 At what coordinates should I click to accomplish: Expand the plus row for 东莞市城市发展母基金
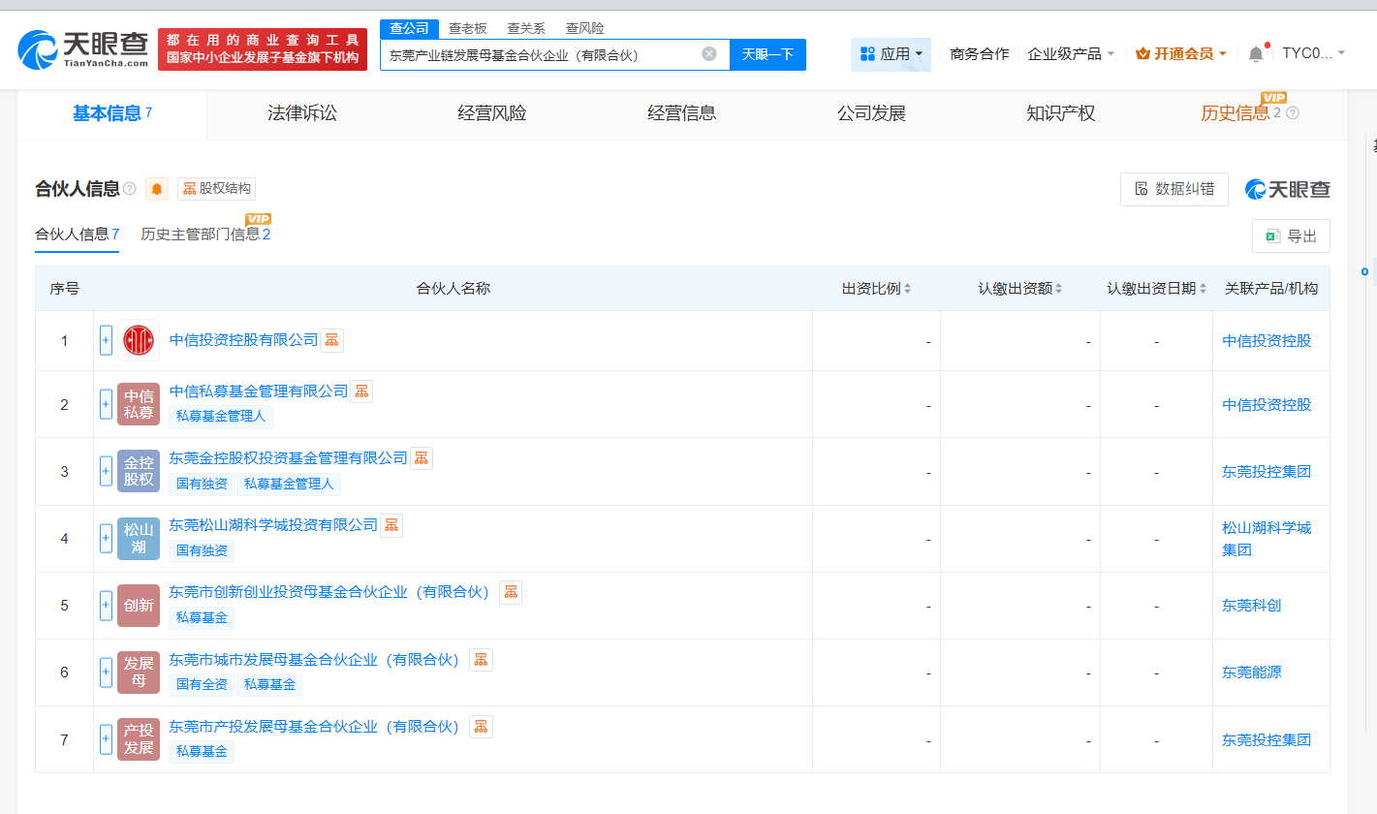(106, 673)
